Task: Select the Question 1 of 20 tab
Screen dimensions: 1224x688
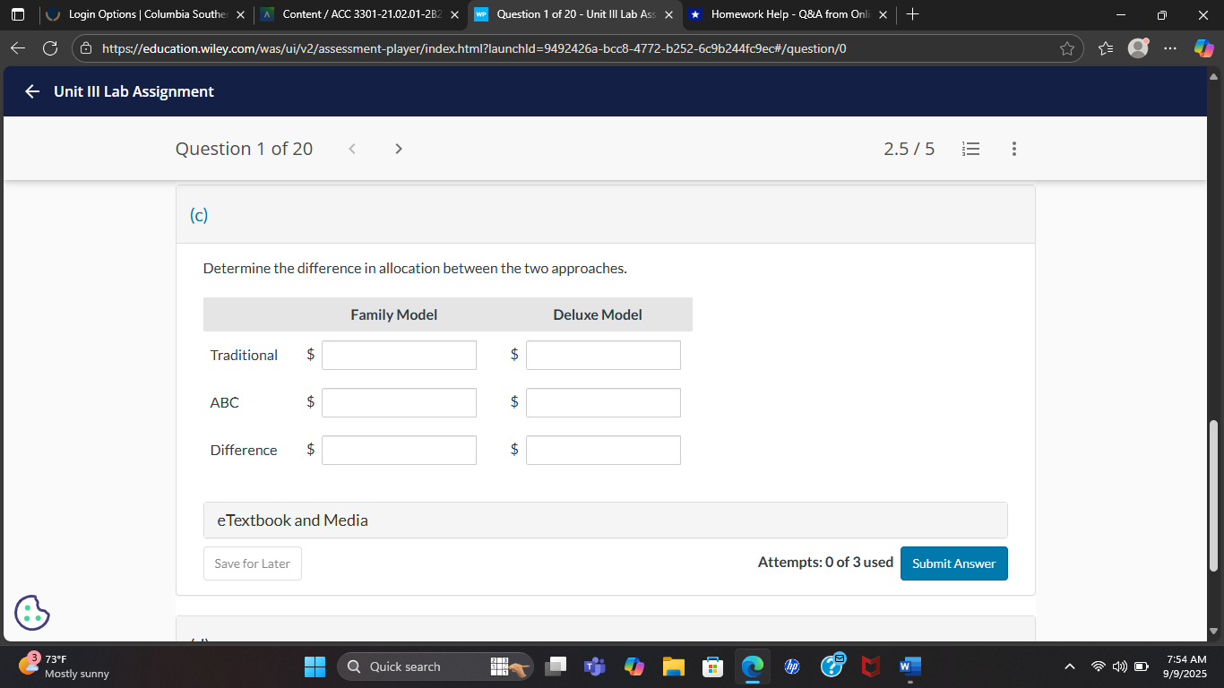Action: click(573, 14)
